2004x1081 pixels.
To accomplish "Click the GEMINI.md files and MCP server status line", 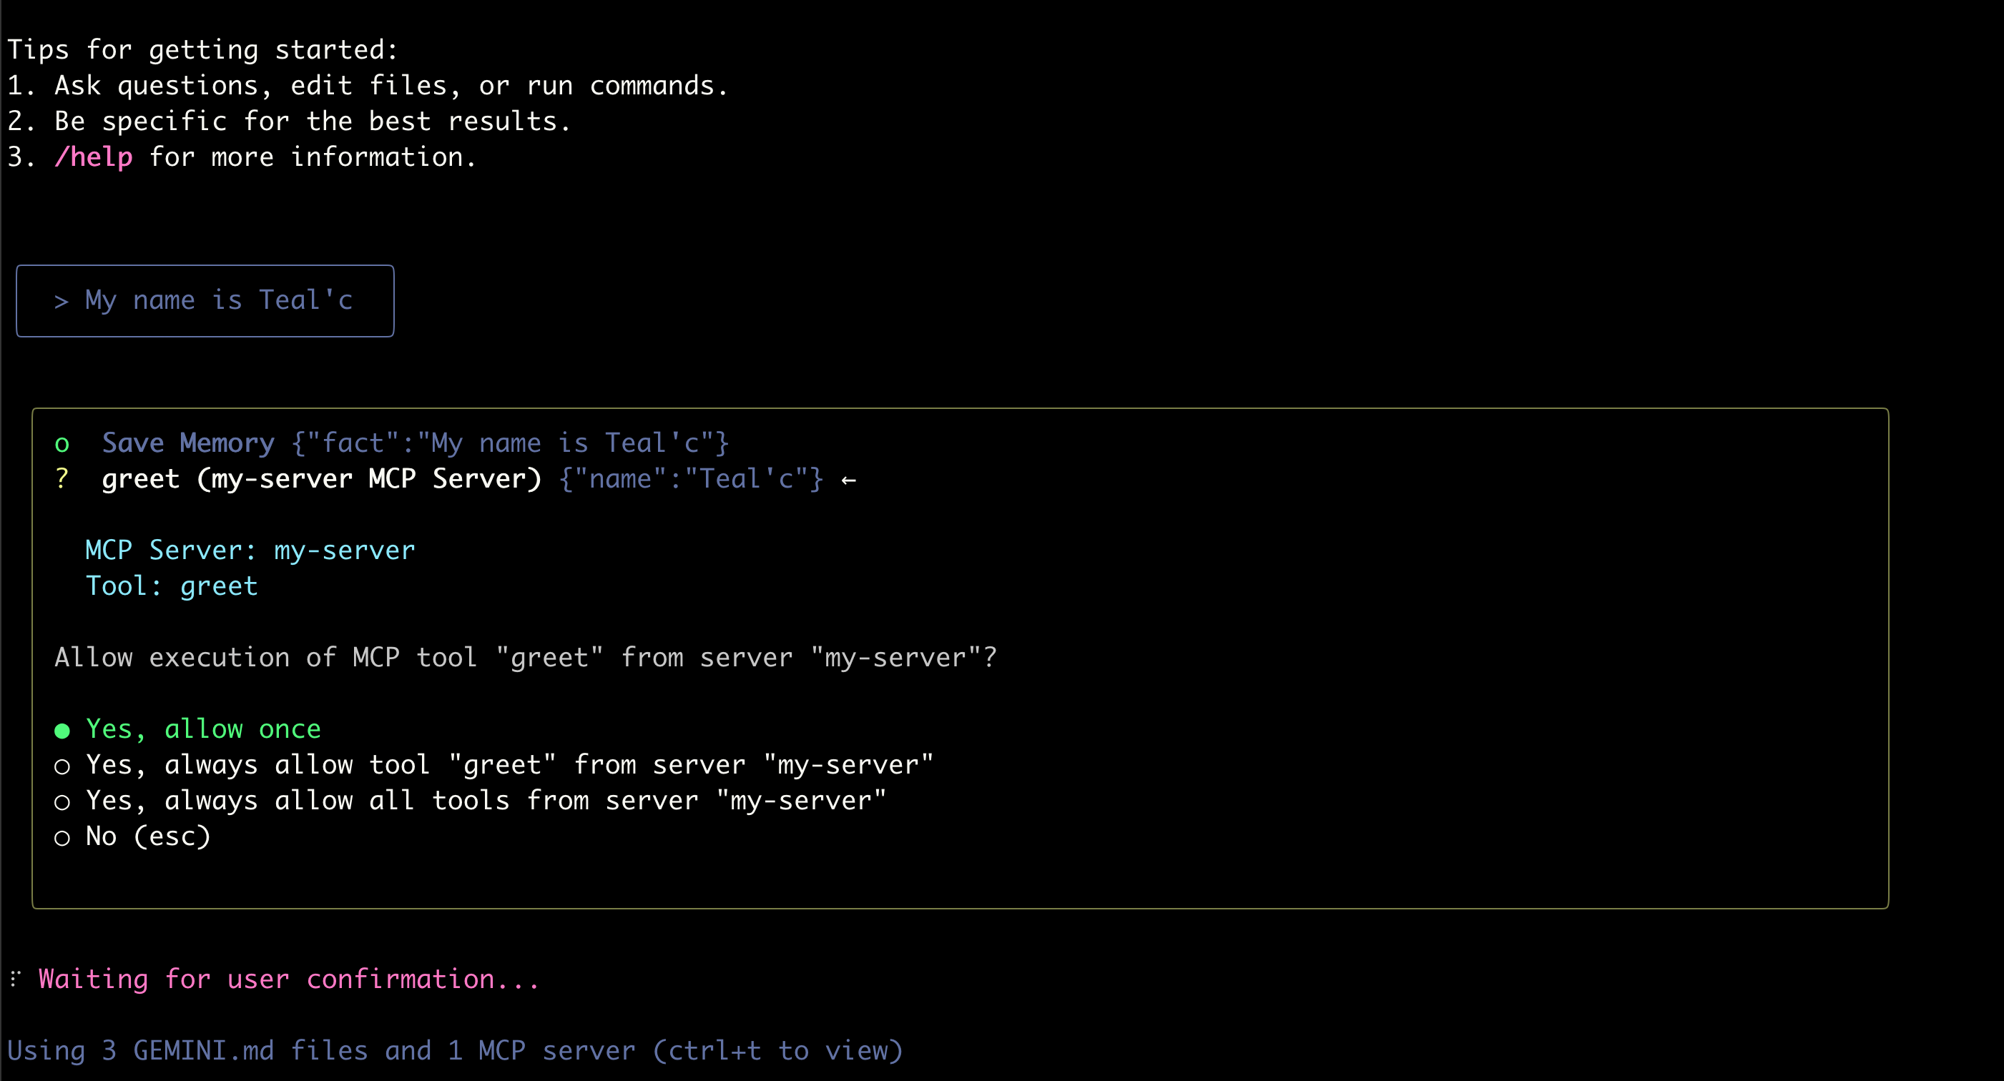I will (454, 1051).
